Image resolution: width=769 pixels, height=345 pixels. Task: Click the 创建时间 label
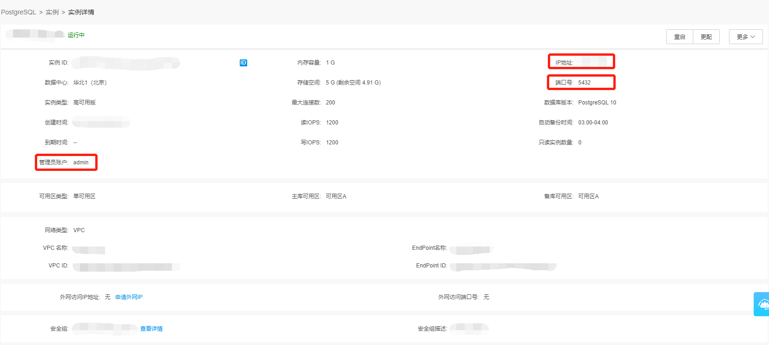pyautogui.click(x=57, y=123)
